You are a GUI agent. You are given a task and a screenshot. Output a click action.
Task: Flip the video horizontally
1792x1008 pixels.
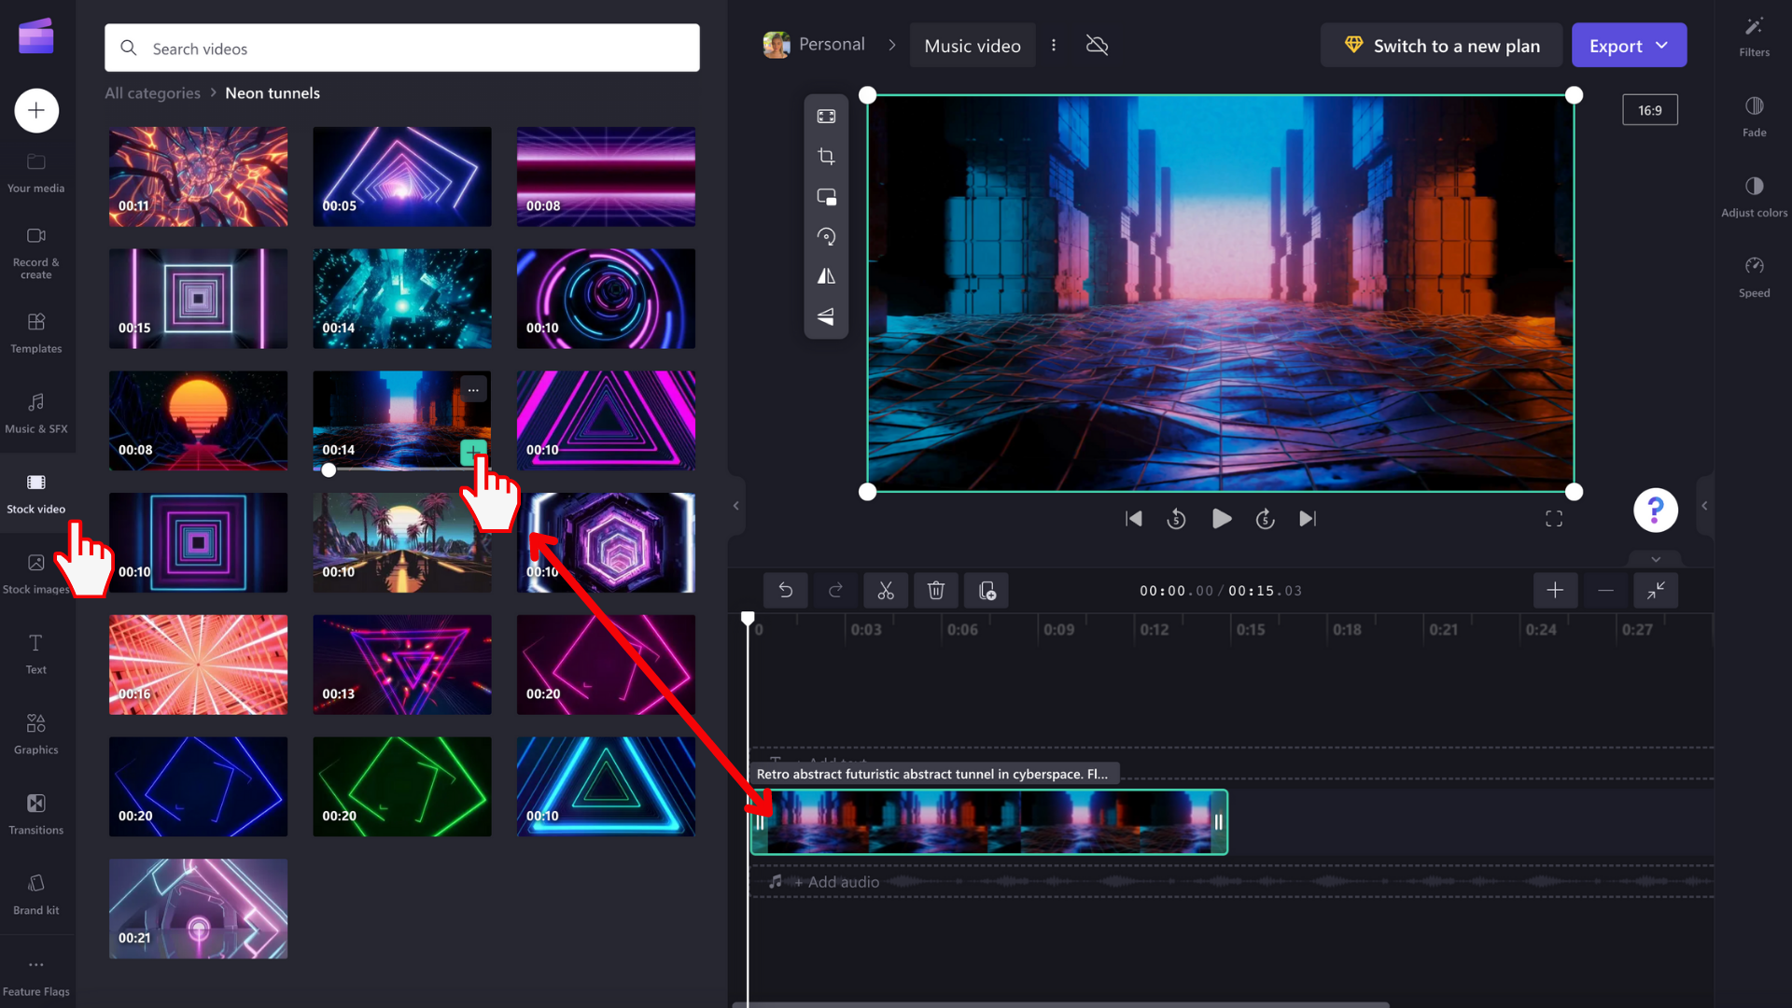(x=826, y=276)
